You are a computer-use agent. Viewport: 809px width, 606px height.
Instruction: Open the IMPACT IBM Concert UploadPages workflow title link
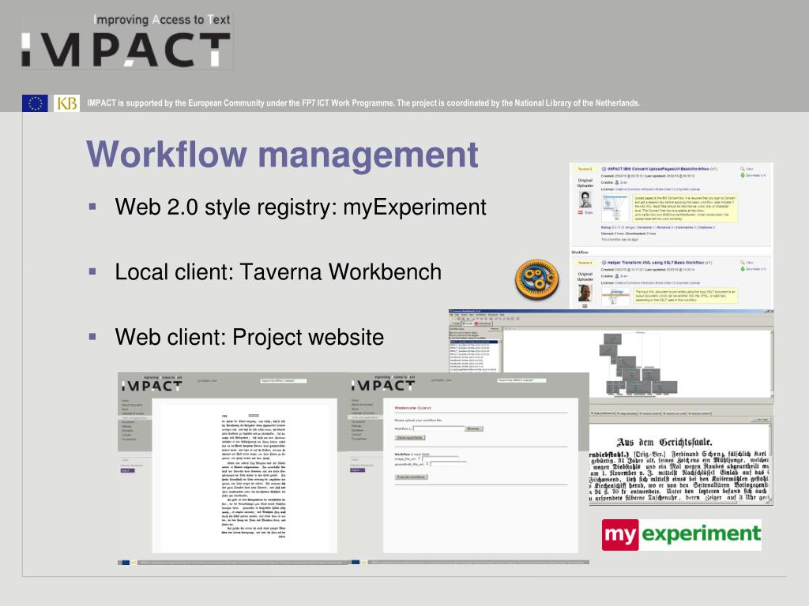pos(658,169)
